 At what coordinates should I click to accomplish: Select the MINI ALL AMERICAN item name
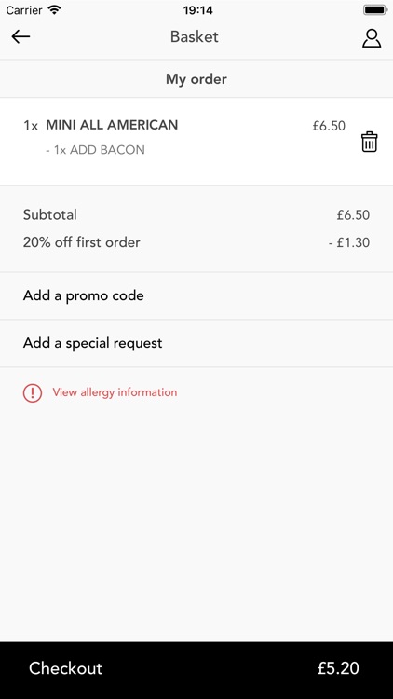click(x=112, y=125)
